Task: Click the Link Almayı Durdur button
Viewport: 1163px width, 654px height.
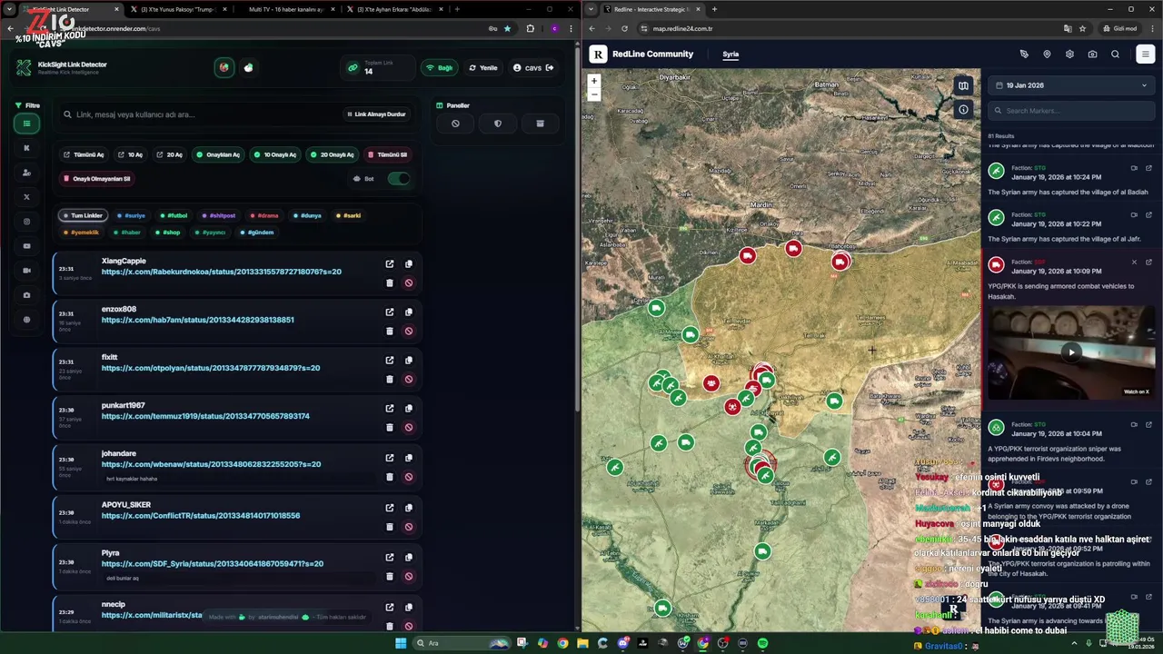Action: click(376, 114)
